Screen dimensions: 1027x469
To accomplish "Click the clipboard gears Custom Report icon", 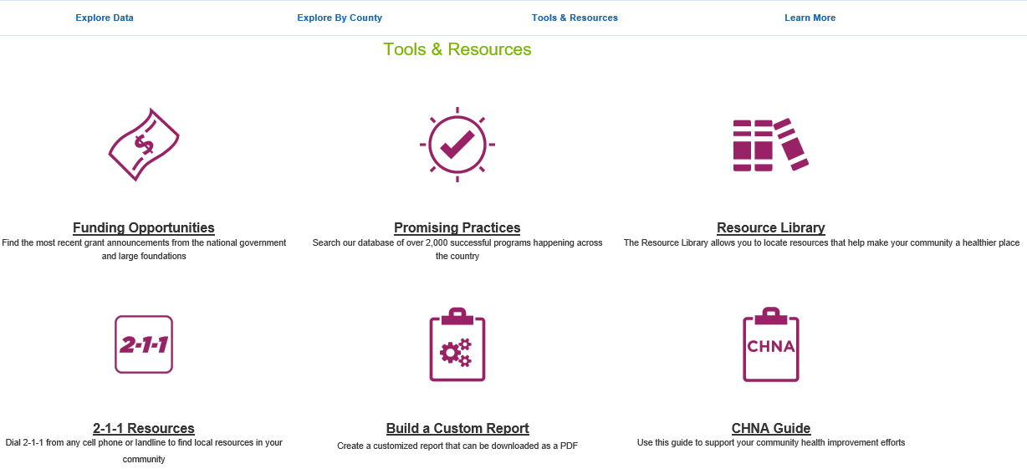I will pos(457,344).
